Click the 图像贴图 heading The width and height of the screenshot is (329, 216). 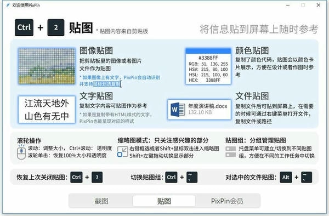(96, 50)
